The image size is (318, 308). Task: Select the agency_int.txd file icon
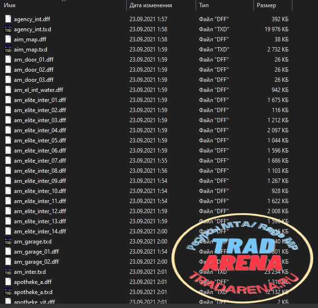click(8, 29)
